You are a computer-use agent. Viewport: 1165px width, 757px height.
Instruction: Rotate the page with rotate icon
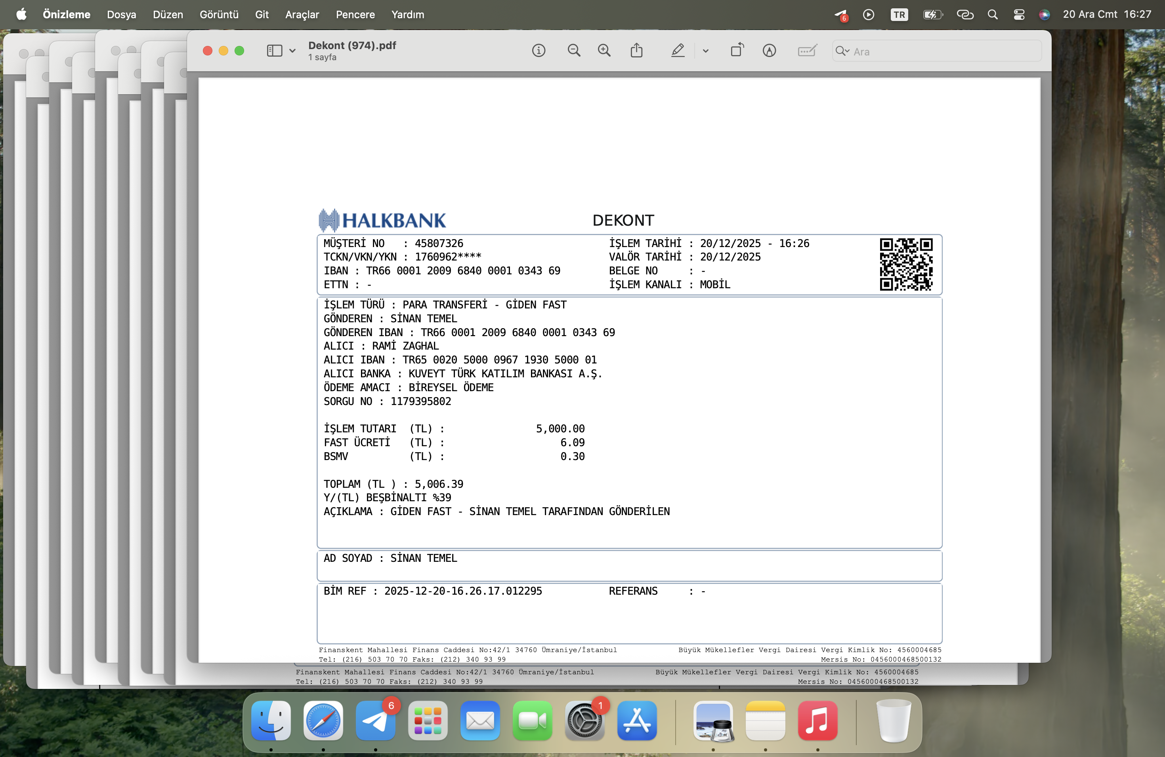point(737,50)
